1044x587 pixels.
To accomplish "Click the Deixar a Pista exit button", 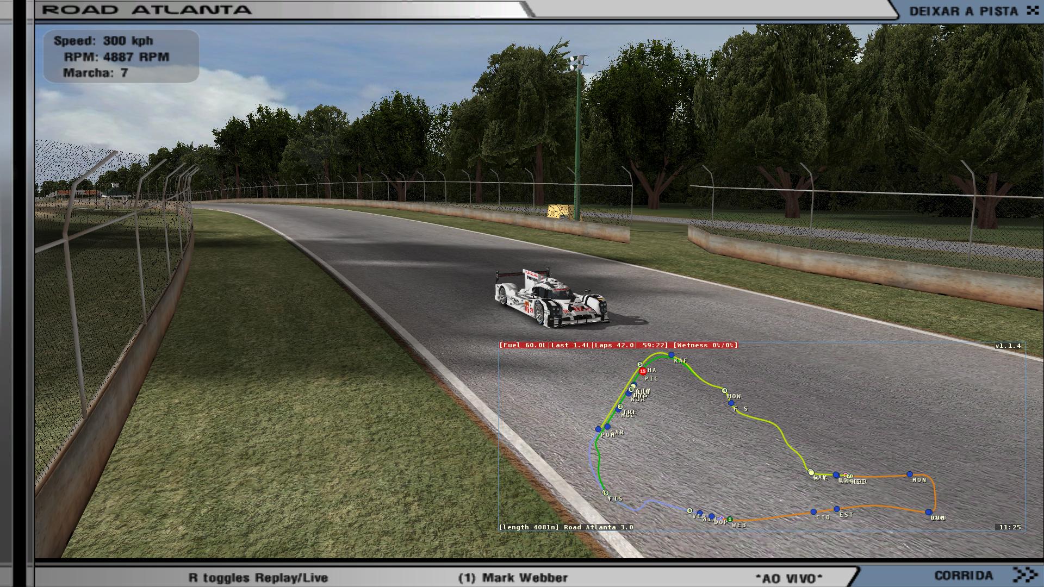I will click(x=963, y=11).
